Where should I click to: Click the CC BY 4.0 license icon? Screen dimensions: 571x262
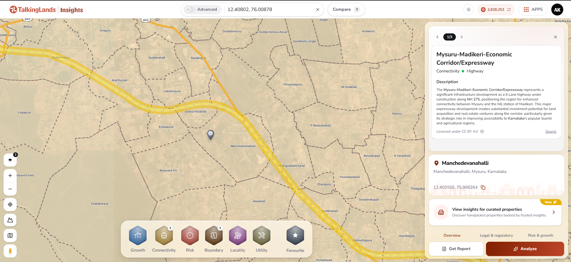tap(482, 131)
